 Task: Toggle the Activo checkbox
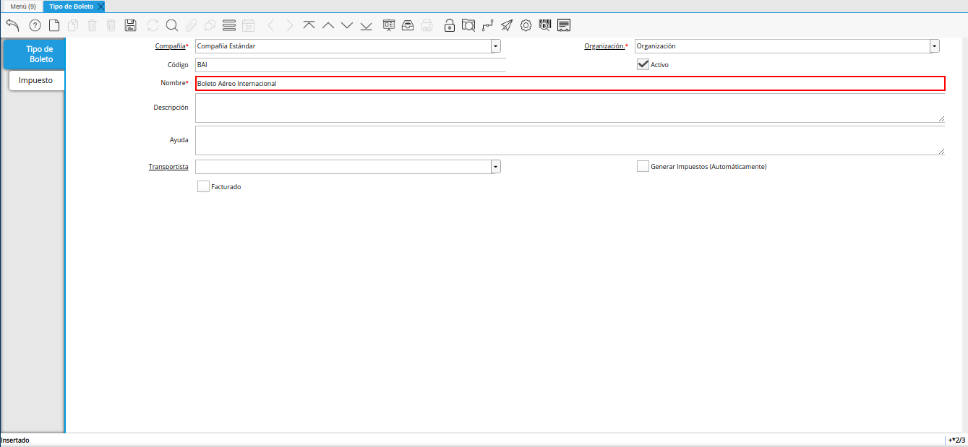[643, 64]
